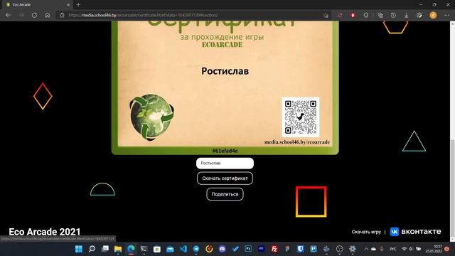Viewport: 455px width, 256px height.
Task: Switch to Microsoft Edge on the taskbar
Action: (x=131, y=249)
